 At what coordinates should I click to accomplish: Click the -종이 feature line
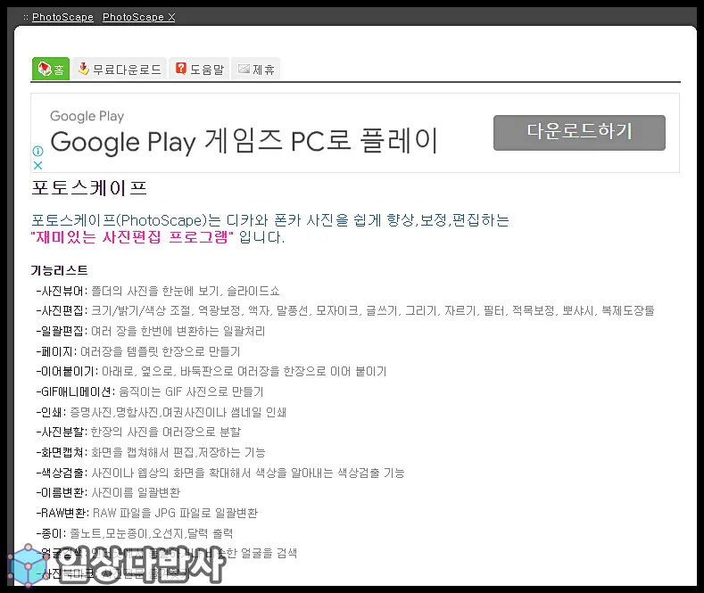(134, 533)
